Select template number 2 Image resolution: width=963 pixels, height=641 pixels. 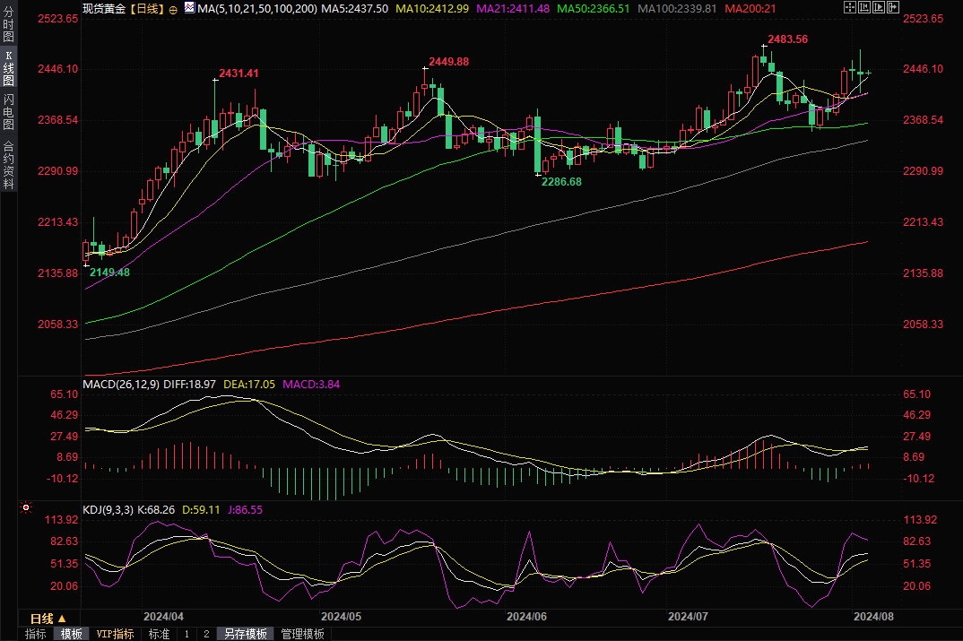coord(206,634)
